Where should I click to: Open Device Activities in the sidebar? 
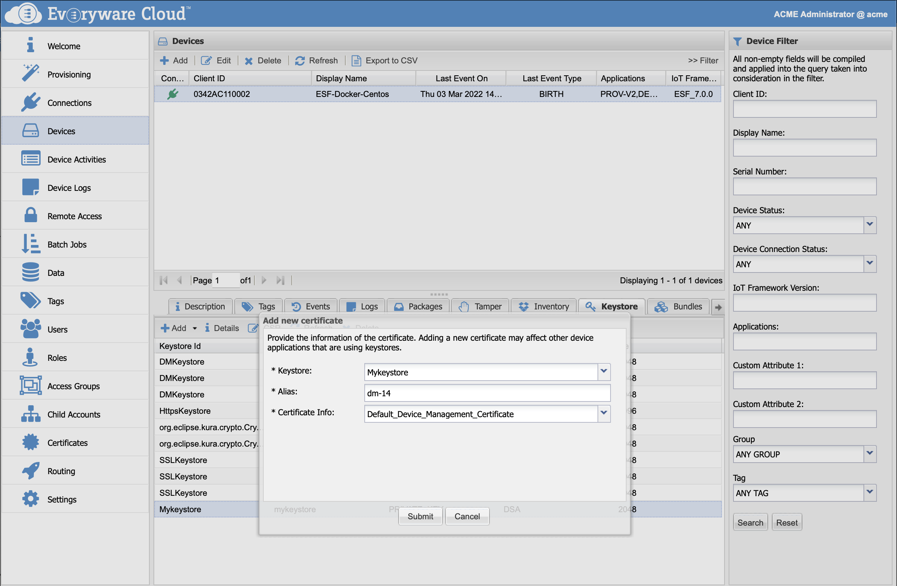(x=75, y=159)
